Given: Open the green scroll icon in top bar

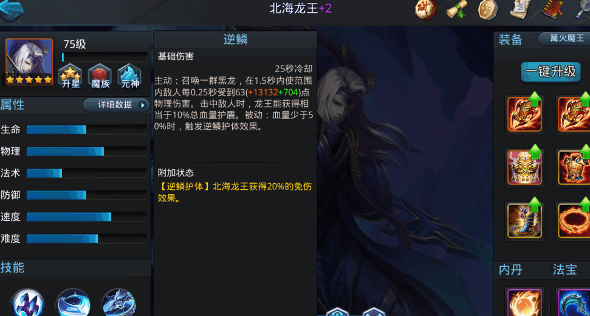Looking at the screenshot, I should point(457,9).
